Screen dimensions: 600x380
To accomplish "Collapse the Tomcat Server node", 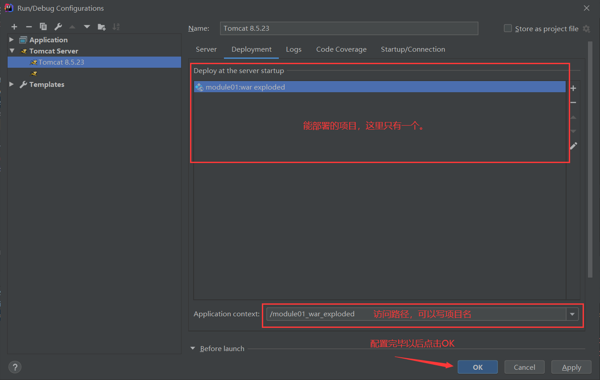I will (x=12, y=51).
